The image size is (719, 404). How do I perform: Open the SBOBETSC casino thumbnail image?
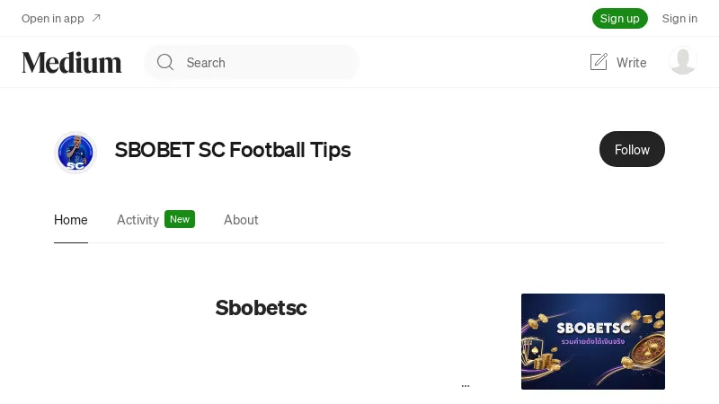593,341
